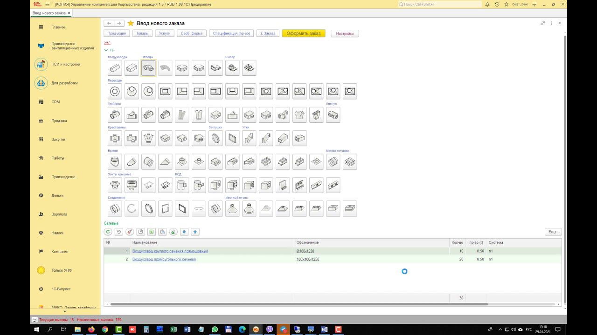Click the Ø100-1250 designation link
597x335 pixels.
click(305, 251)
